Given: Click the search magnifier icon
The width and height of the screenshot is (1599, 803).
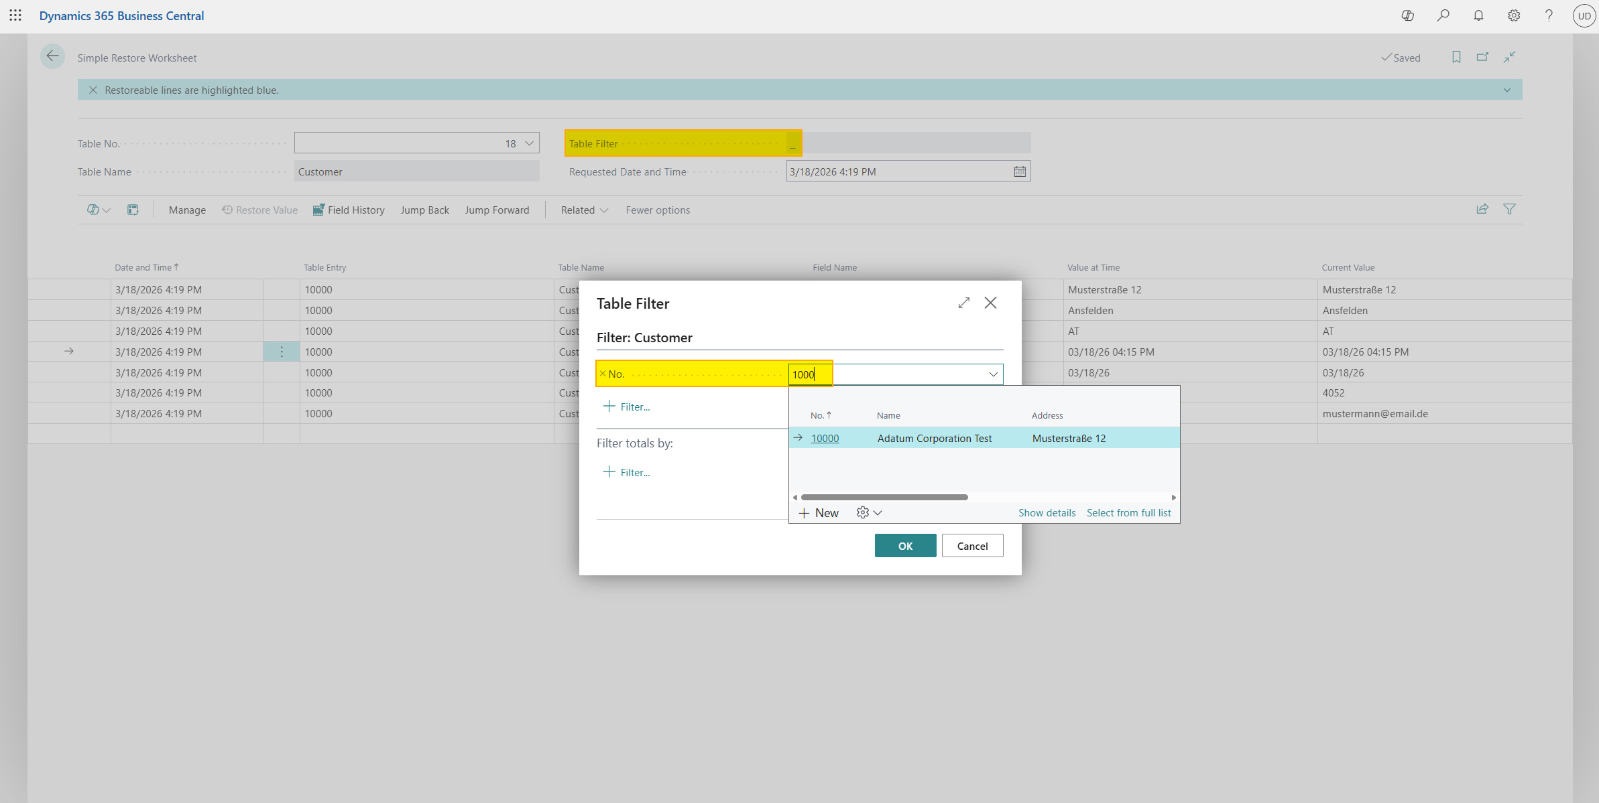Looking at the screenshot, I should click(x=1443, y=15).
